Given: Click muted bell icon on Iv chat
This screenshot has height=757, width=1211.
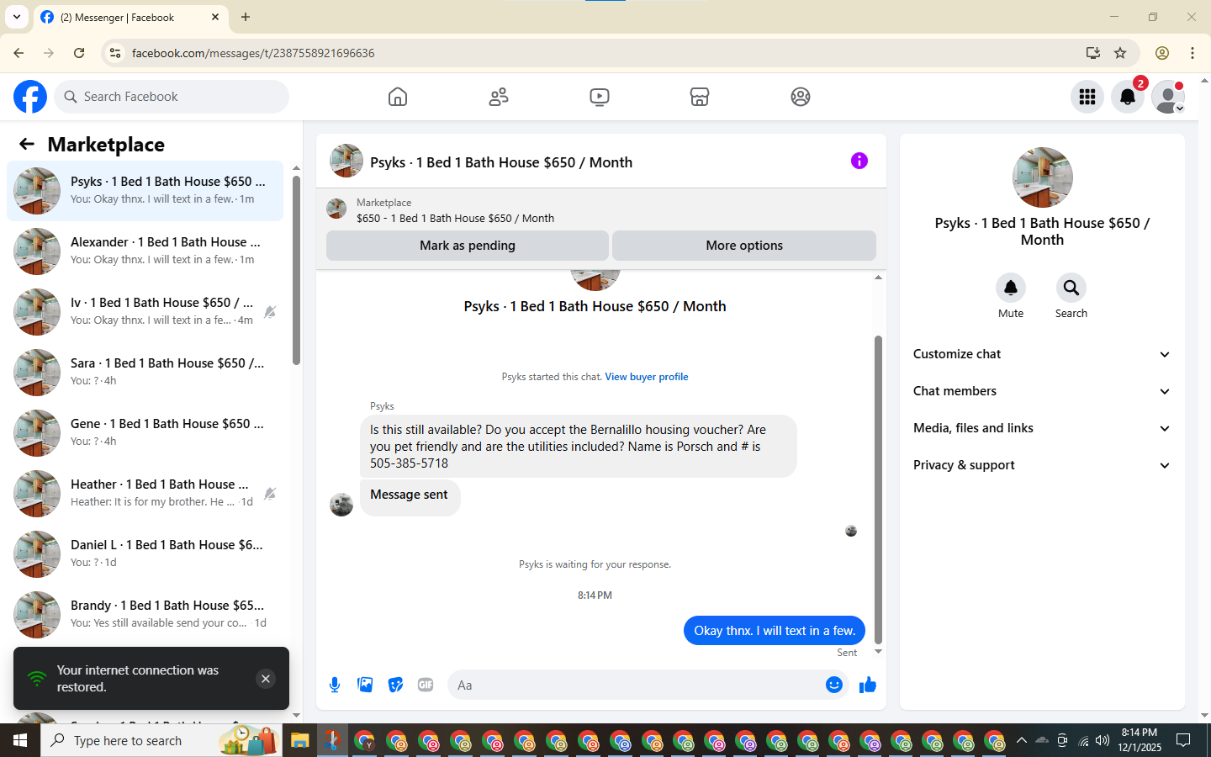Looking at the screenshot, I should click(270, 312).
